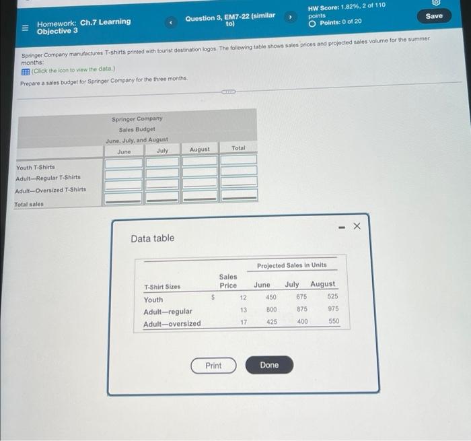
Task: Click Adult—Regular T-Shirts August input field
Action: (x=200, y=172)
